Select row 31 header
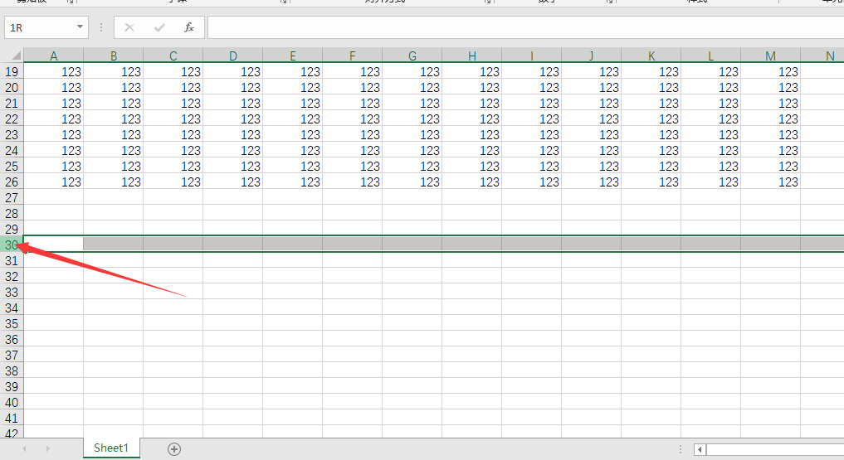Screen dimensions: 844x460 click(x=12, y=260)
